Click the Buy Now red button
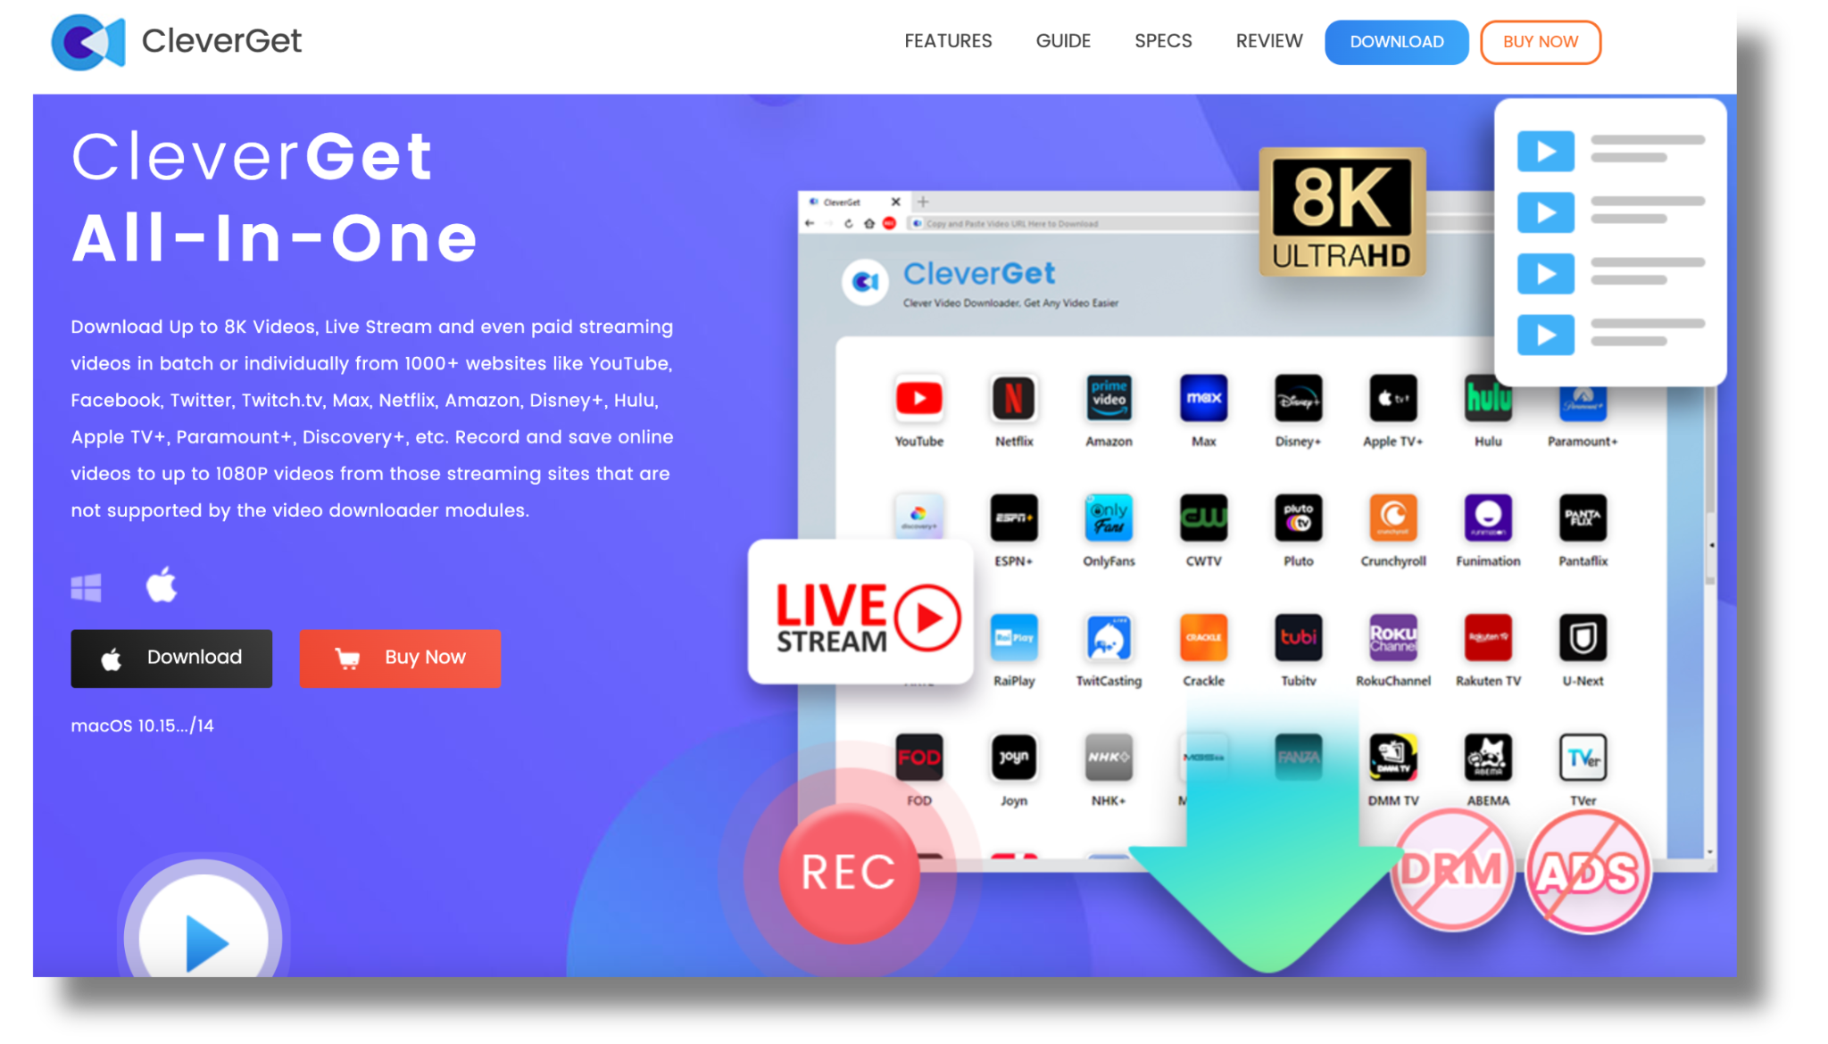The height and width of the screenshot is (1044, 1828). coord(401,658)
